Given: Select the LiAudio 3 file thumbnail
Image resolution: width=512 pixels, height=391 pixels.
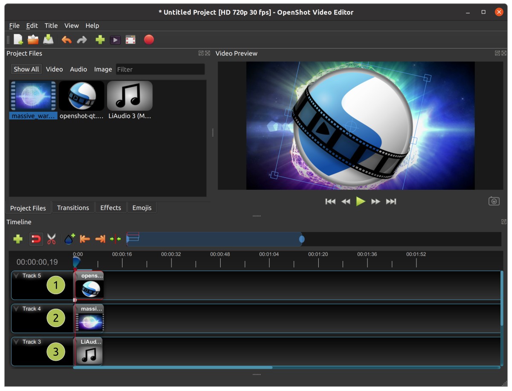Looking at the screenshot, I should coord(130,96).
